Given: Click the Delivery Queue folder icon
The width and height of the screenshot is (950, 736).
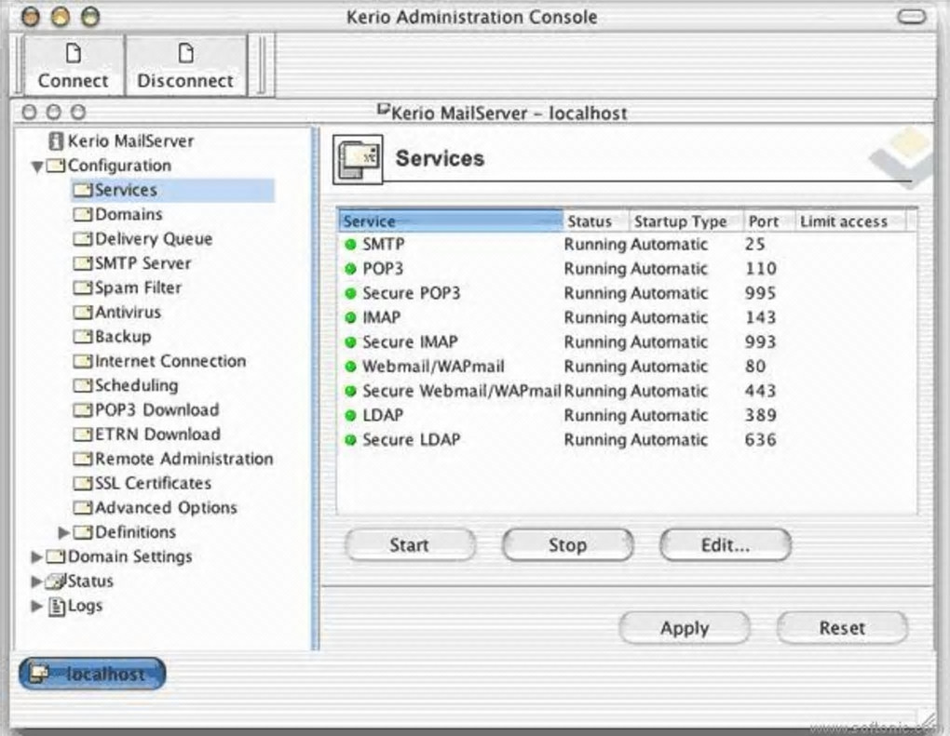Looking at the screenshot, I should click(82, 239).
